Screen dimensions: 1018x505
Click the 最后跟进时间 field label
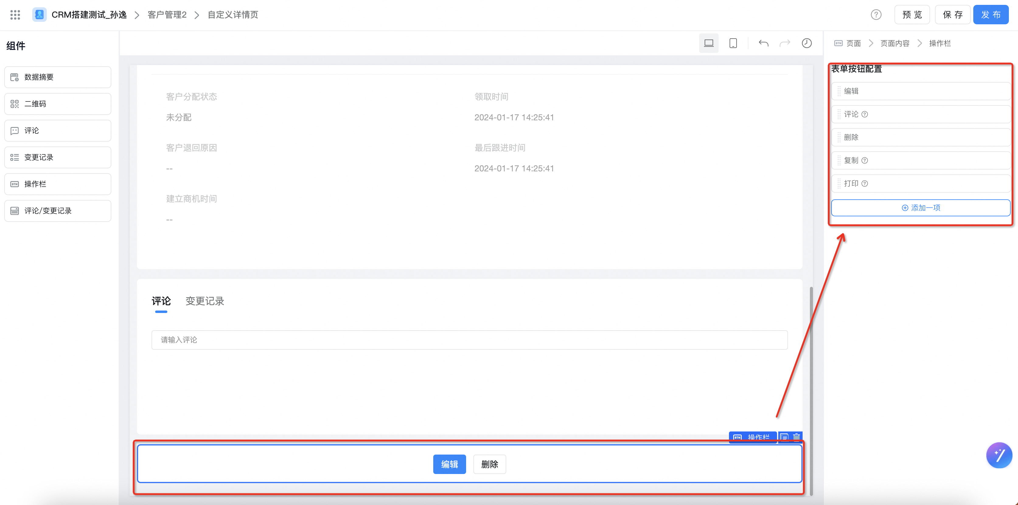point(500,148)
